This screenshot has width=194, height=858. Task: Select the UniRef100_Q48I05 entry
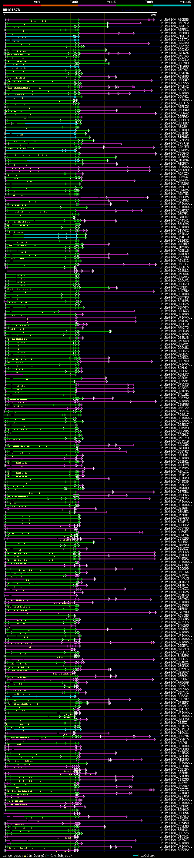point(174,56)
